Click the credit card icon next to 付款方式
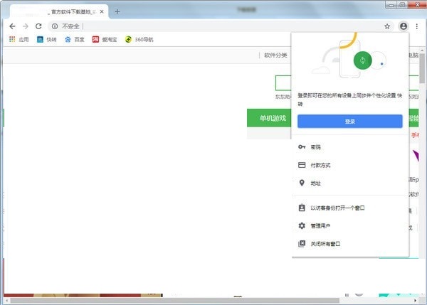The width and height of the screenshot is (427, 305). click(x=302, y=165)
